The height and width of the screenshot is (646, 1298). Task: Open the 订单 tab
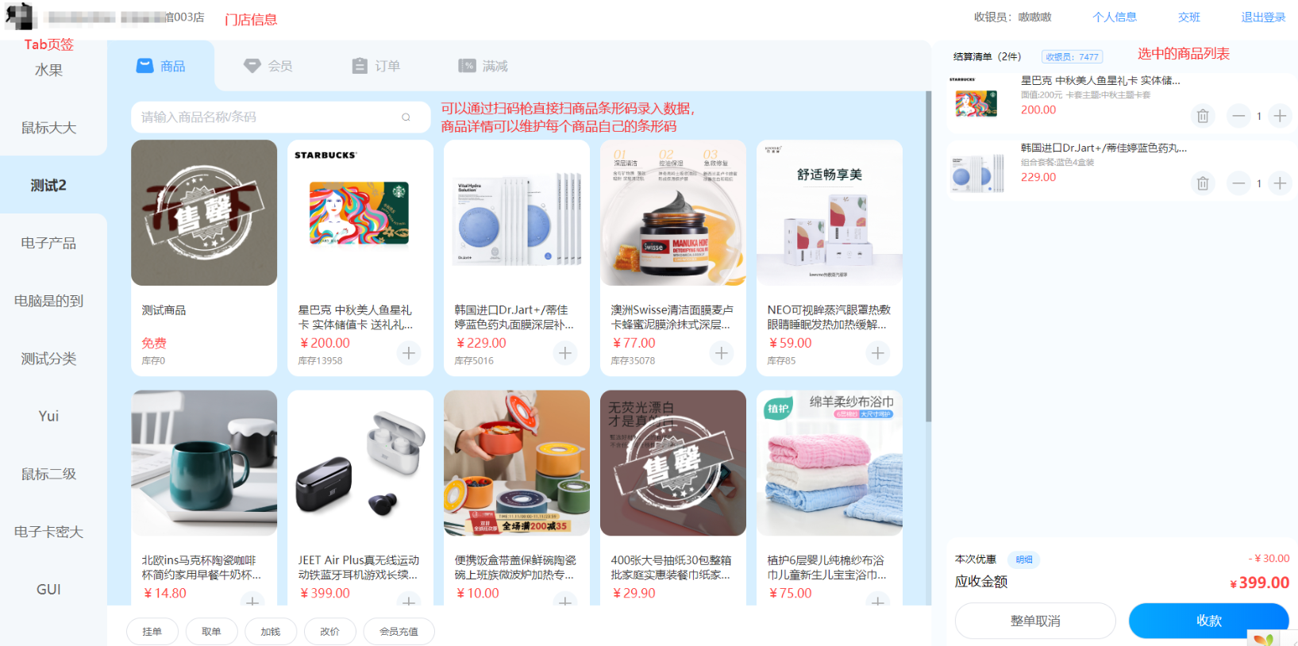376,66
